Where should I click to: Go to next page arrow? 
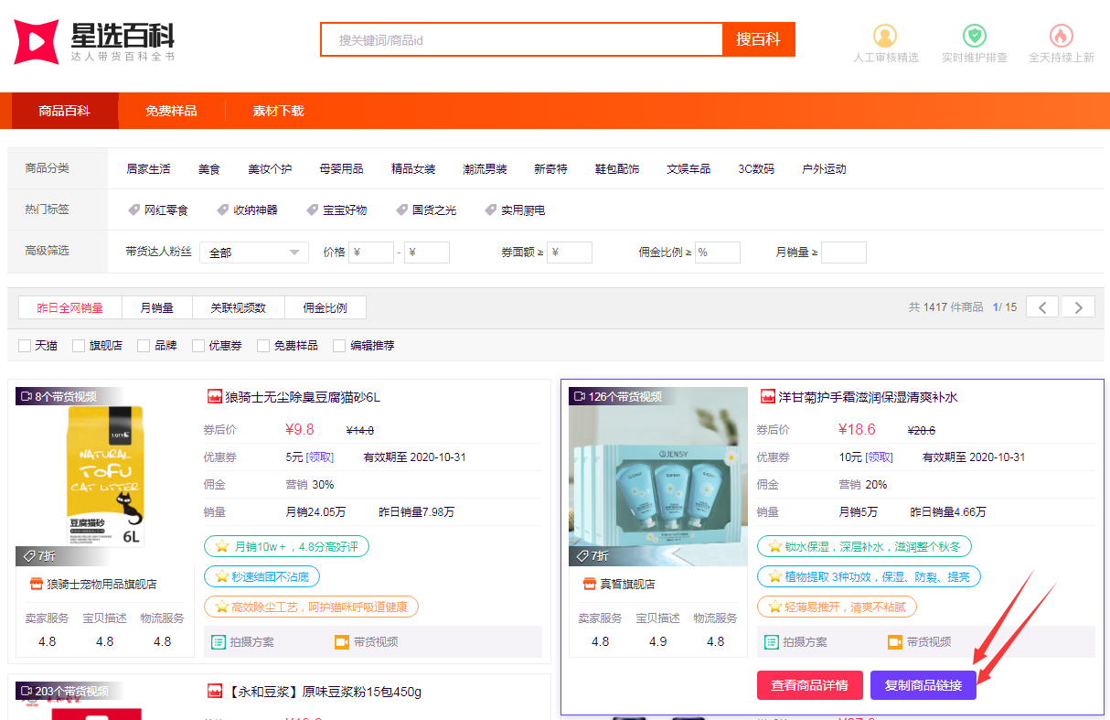[1078, 307]
